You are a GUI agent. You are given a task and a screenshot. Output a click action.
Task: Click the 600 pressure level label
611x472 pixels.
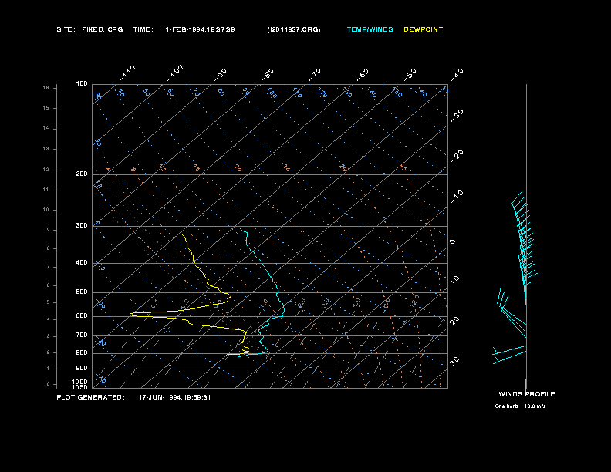point(82,316)
